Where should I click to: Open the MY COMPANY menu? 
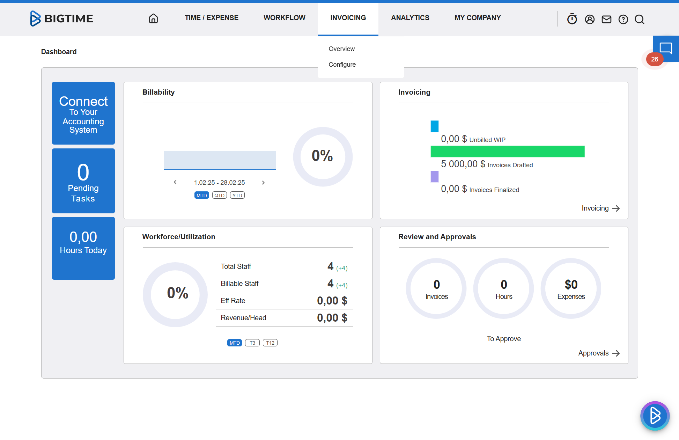tap(478, 18)
